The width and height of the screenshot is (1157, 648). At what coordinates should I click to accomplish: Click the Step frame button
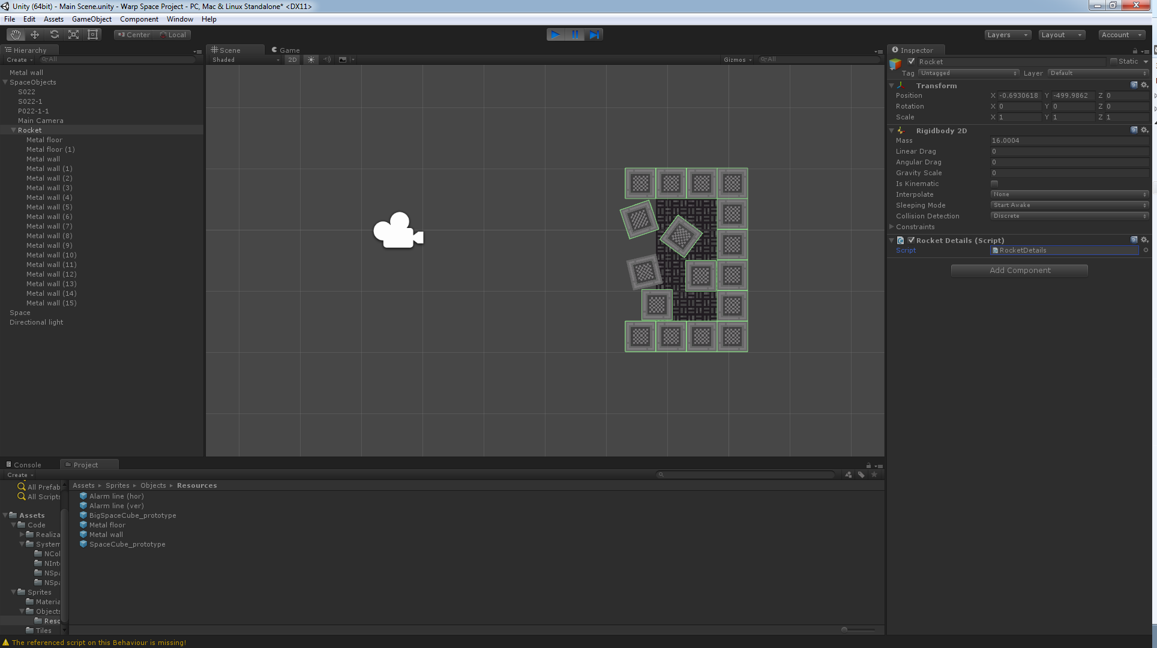pos(594,35)
